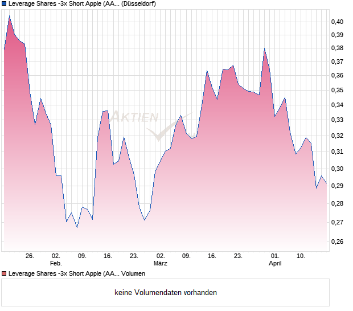Click the 0,39 price axis label
The height and width of the screenshot is (311, 353).
(x=337, y=35)
